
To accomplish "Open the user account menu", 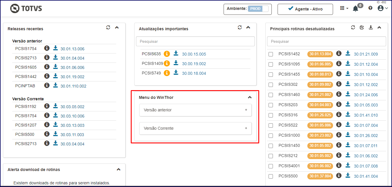I will click(383, 8).
